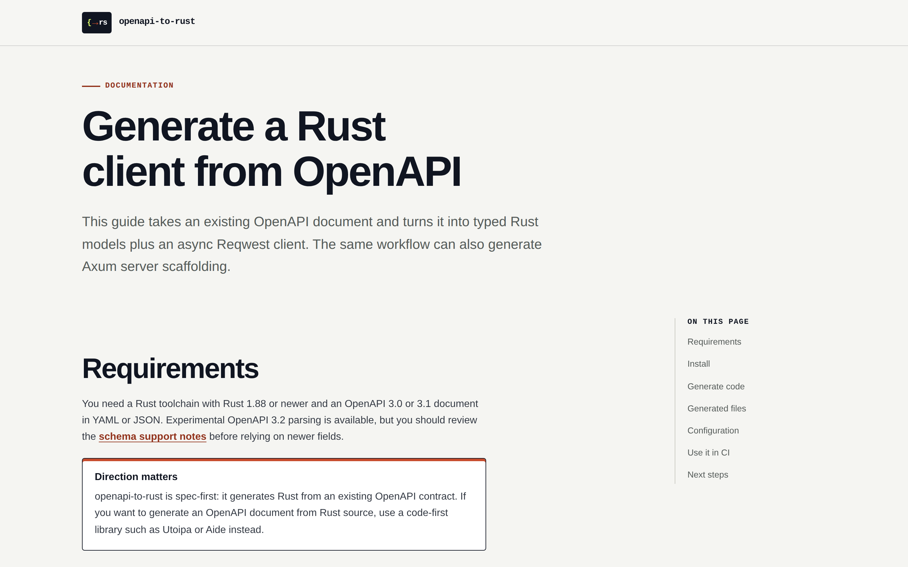908x567 pixels.
Task: Jump to Requirements in page contents
Action: (714, 342)
